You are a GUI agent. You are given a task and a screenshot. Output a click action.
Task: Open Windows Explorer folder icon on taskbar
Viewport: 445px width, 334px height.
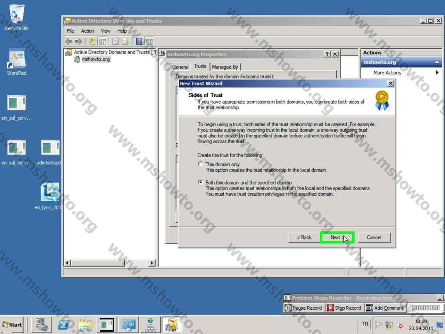(x=85, y=325)
